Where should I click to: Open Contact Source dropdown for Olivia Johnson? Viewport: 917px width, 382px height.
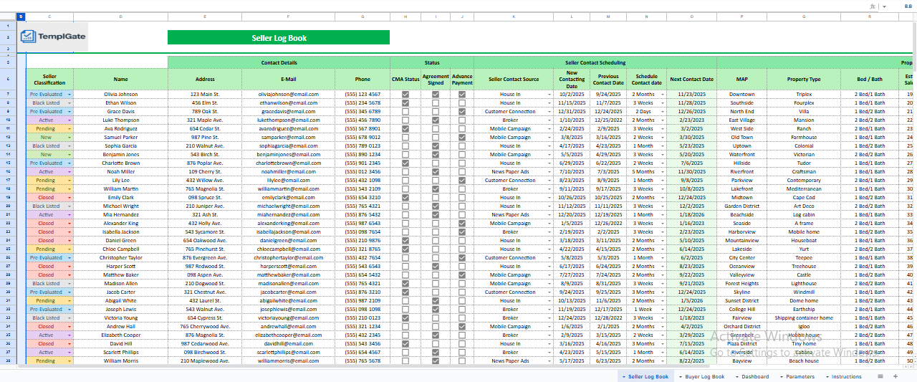(549, 94)
